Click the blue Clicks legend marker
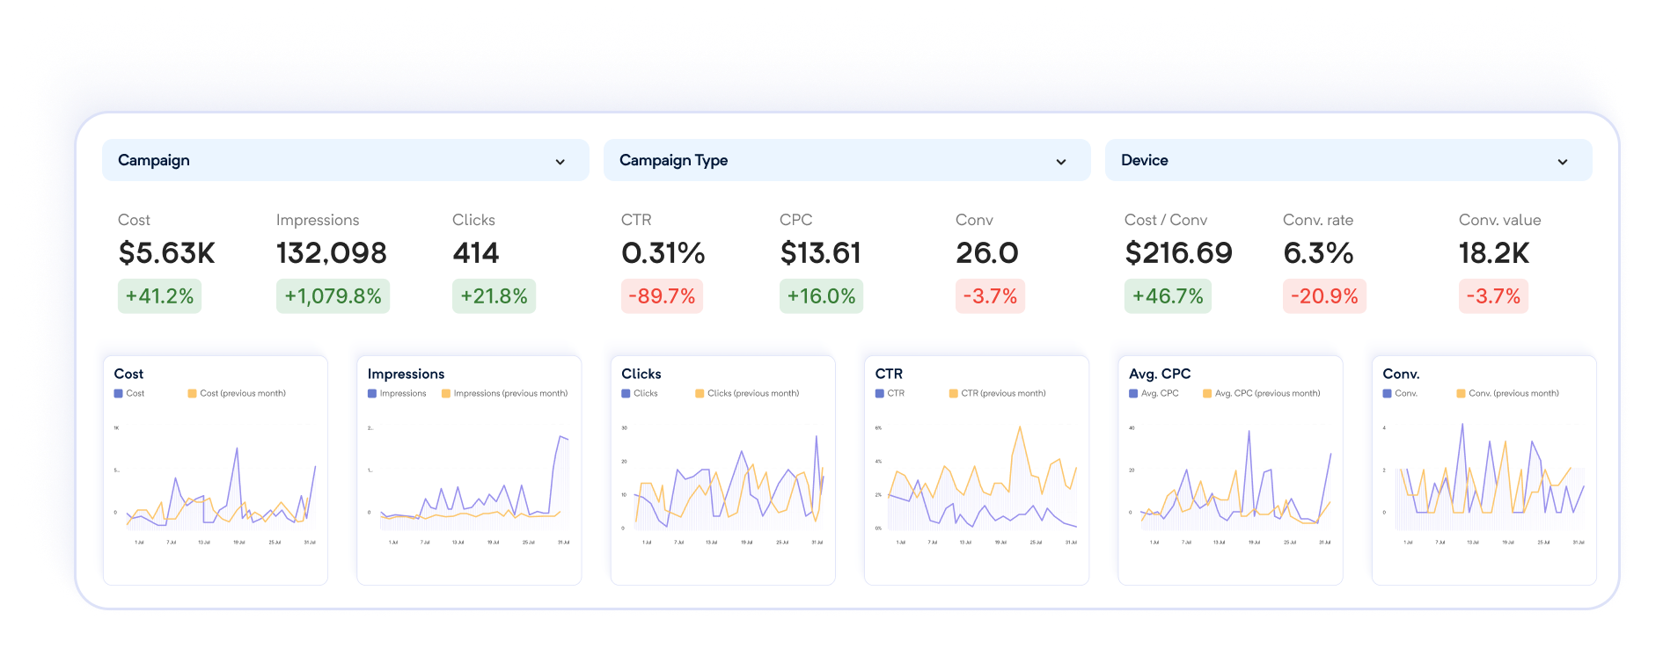 tap(626, 394)
